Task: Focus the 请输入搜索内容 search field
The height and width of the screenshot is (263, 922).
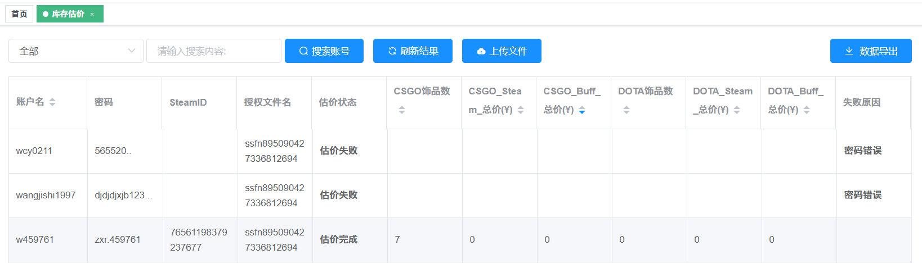Action: tap(214, 51)
